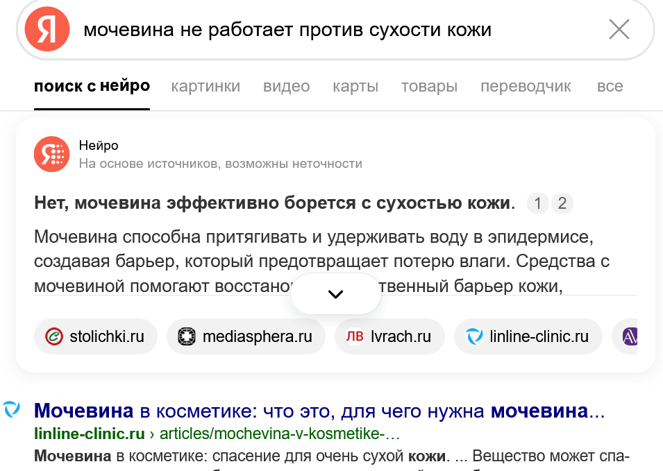The image size is (663, 471).
Task: Switch to the видео tab
Action: 286,87
